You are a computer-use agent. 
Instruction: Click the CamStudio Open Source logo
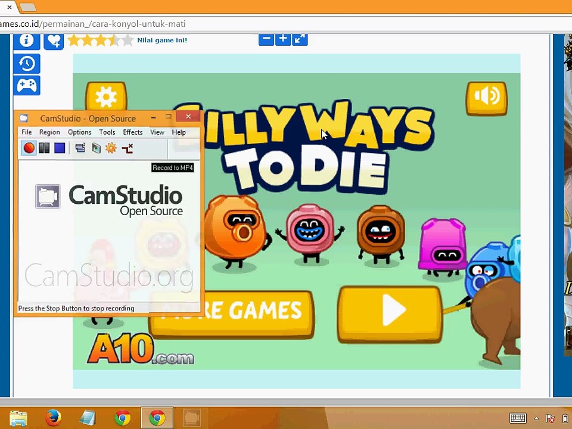pyautogui.click(x=110, y=200)
